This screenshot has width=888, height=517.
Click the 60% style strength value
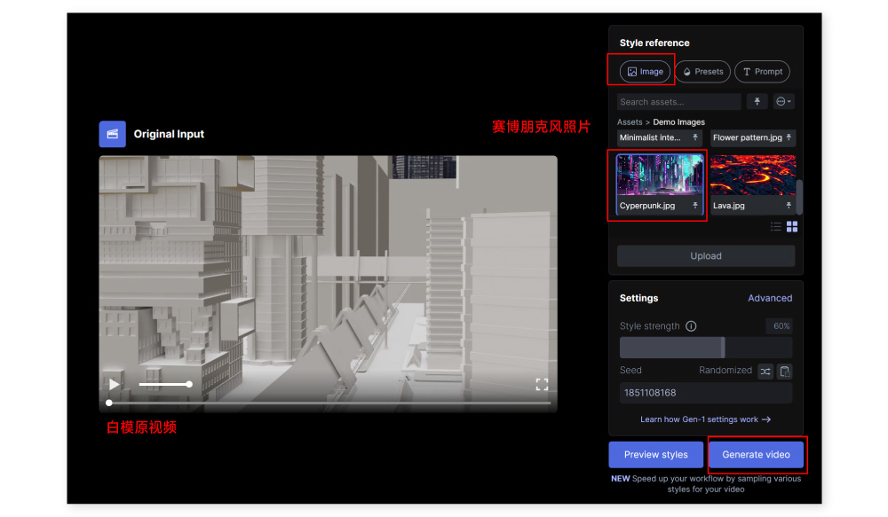tap(781, 326)
